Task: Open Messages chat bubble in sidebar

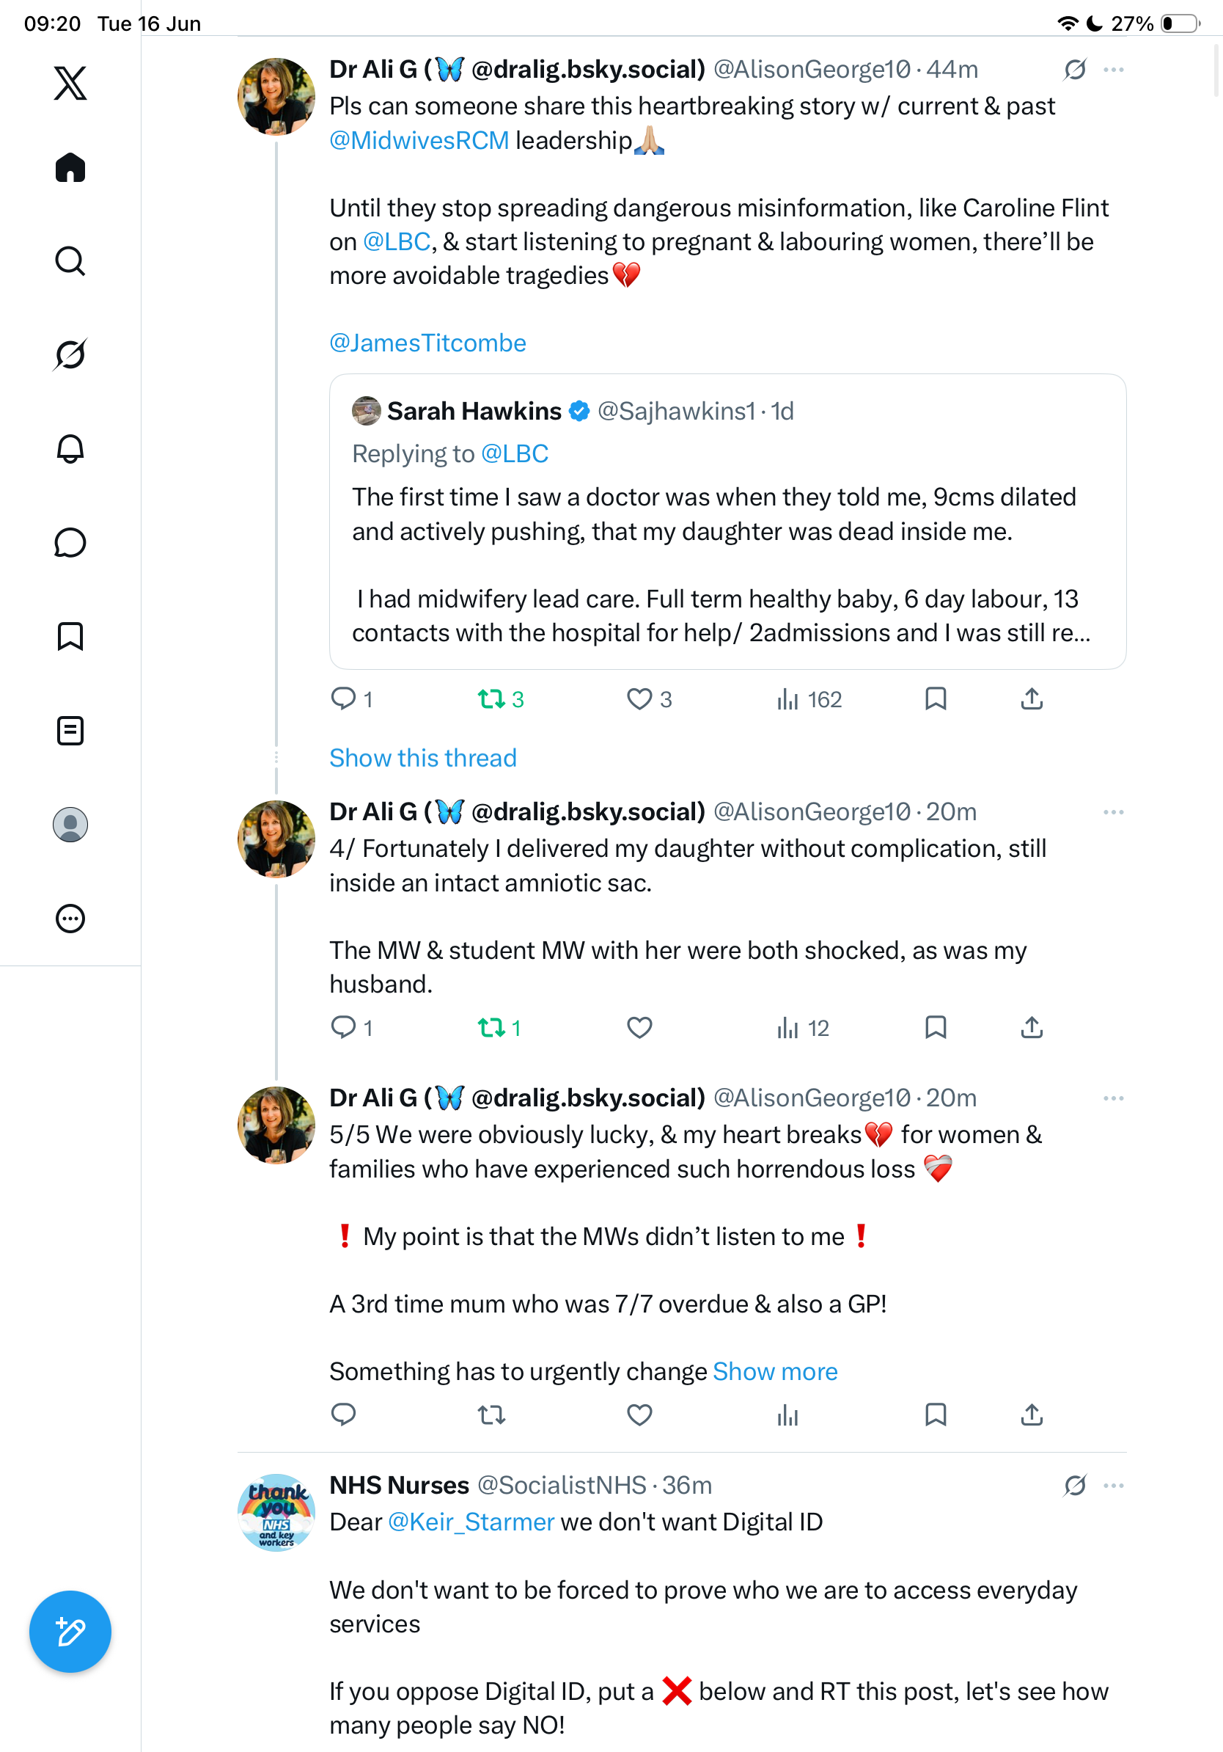Action: coord(70,542)
